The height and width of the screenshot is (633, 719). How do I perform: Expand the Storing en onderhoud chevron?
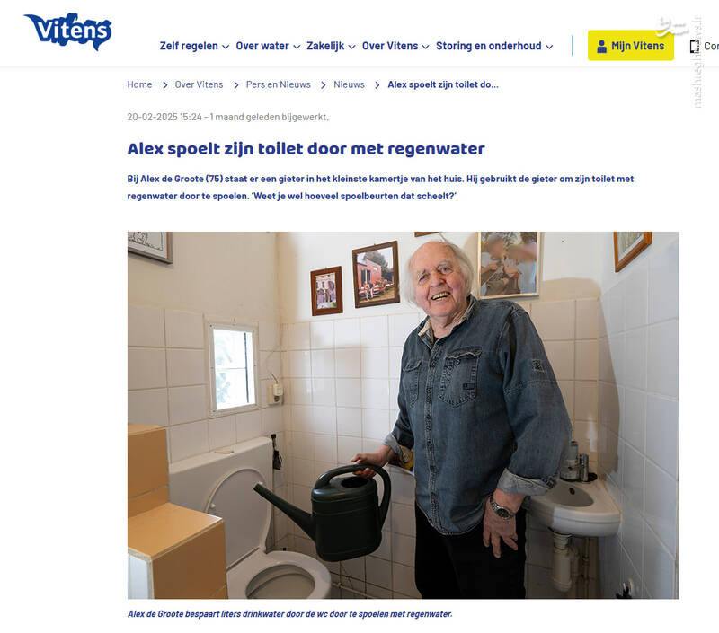[549, 47]
